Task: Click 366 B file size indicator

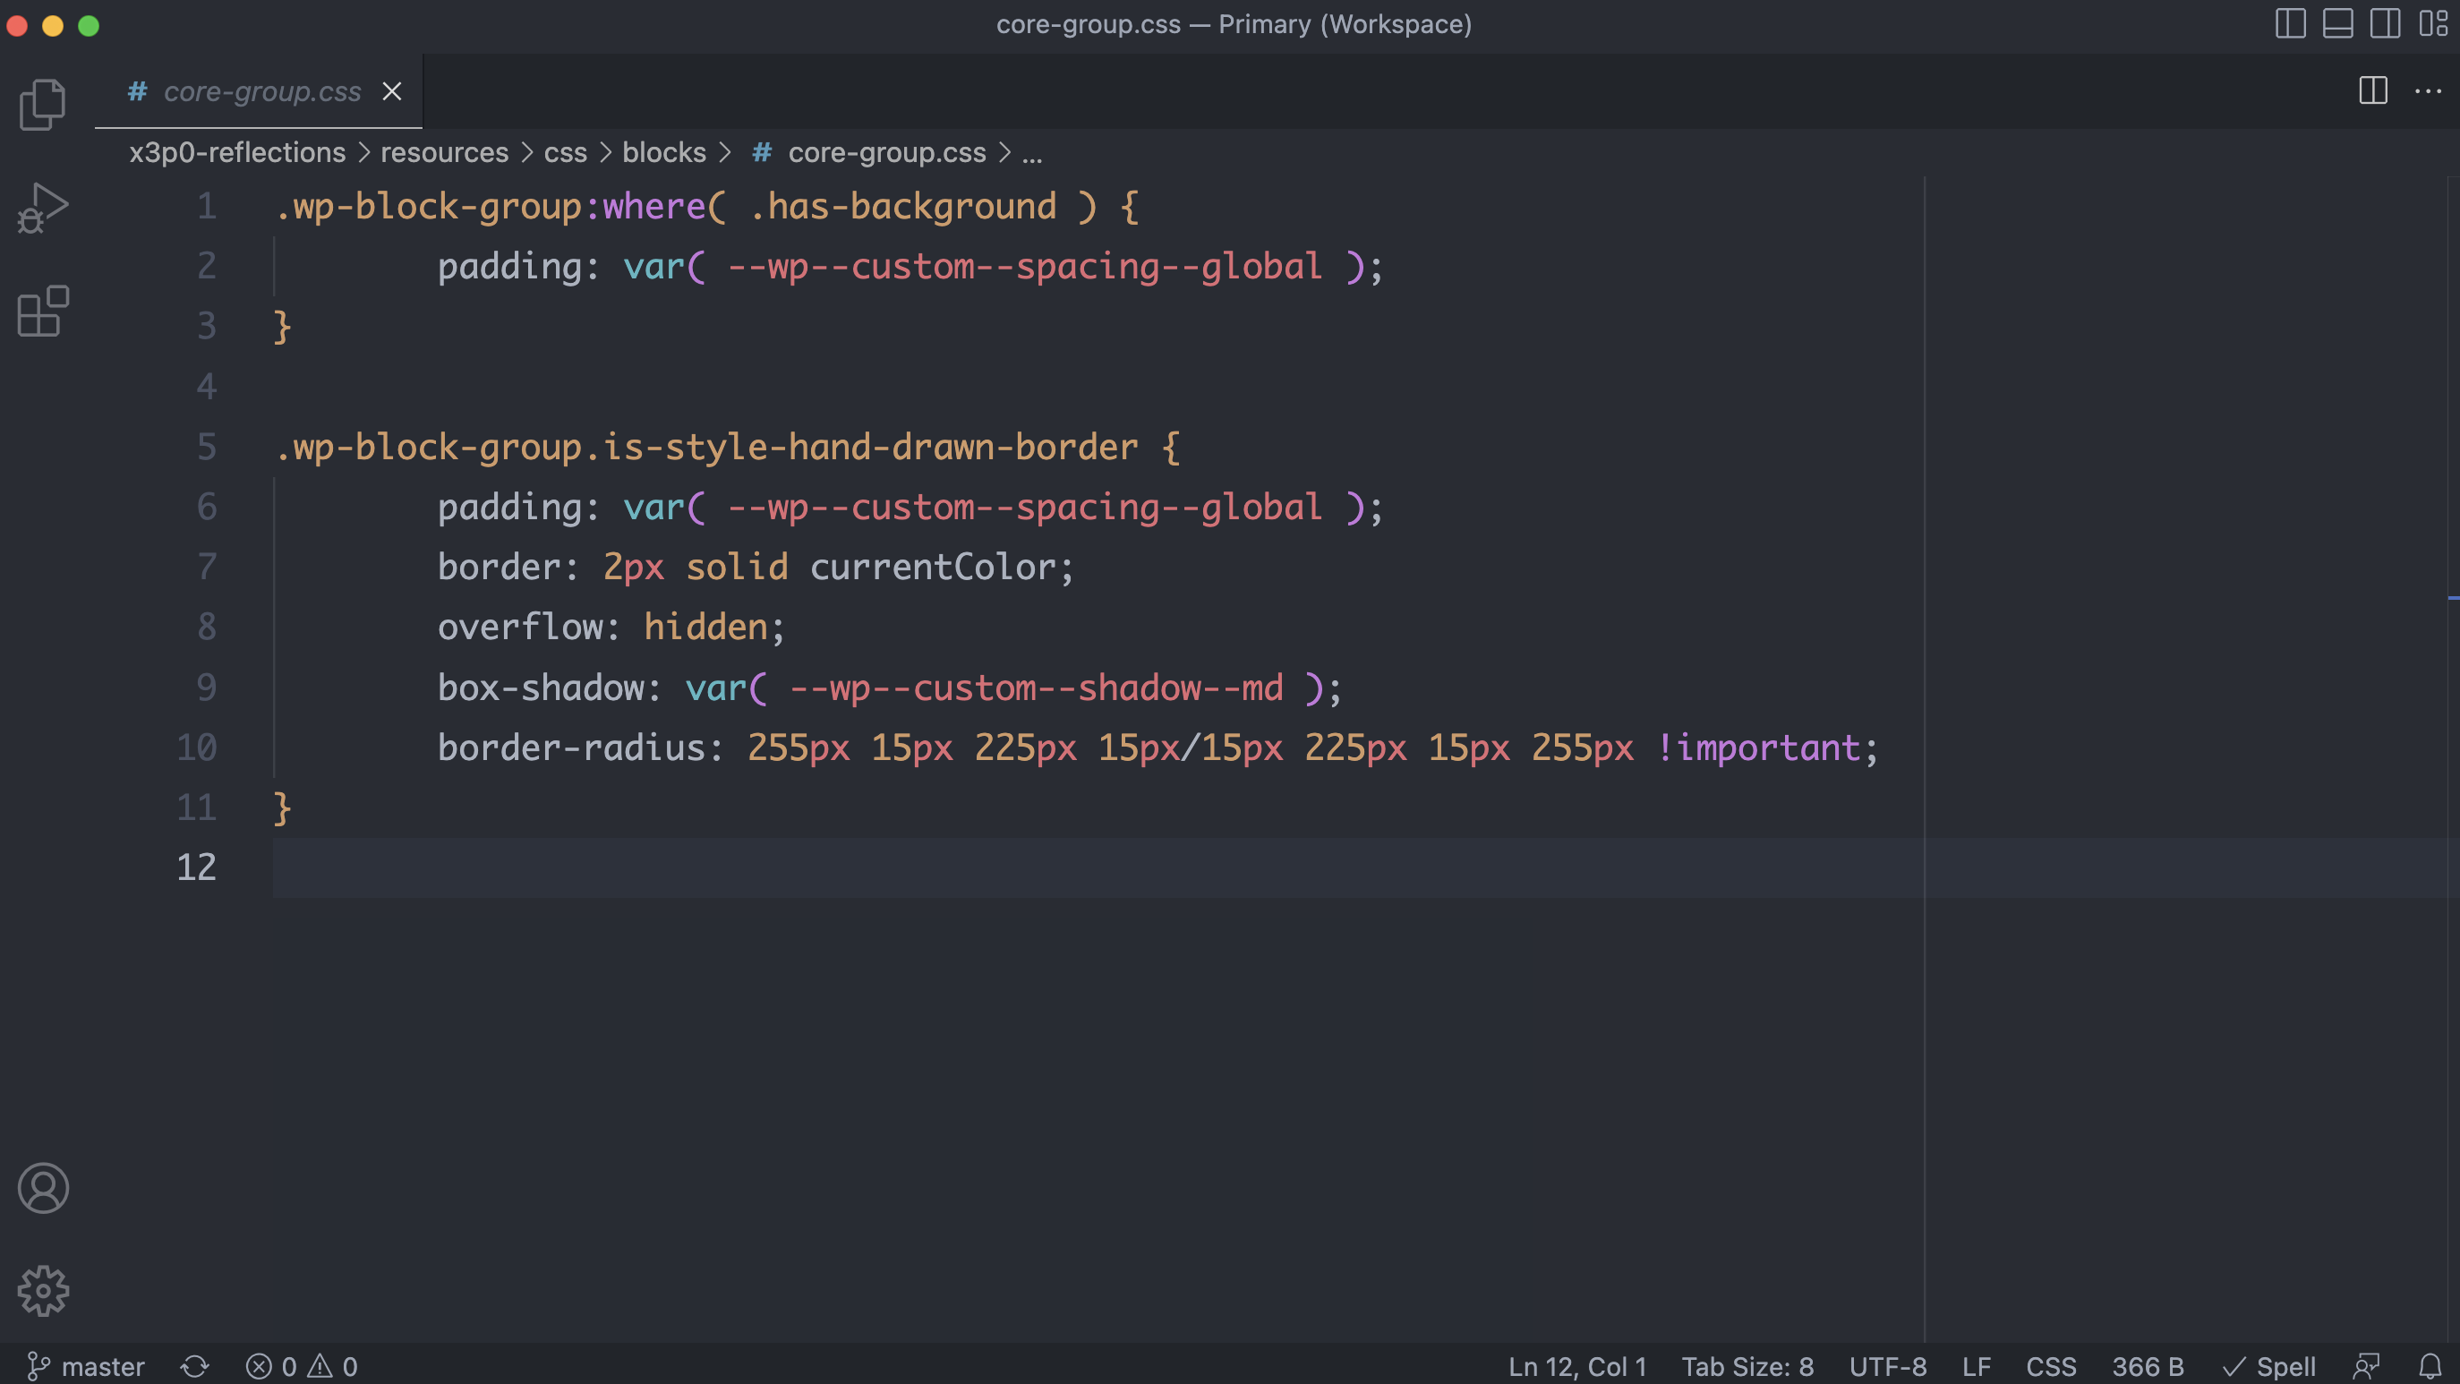Action: [2148, 1367]
